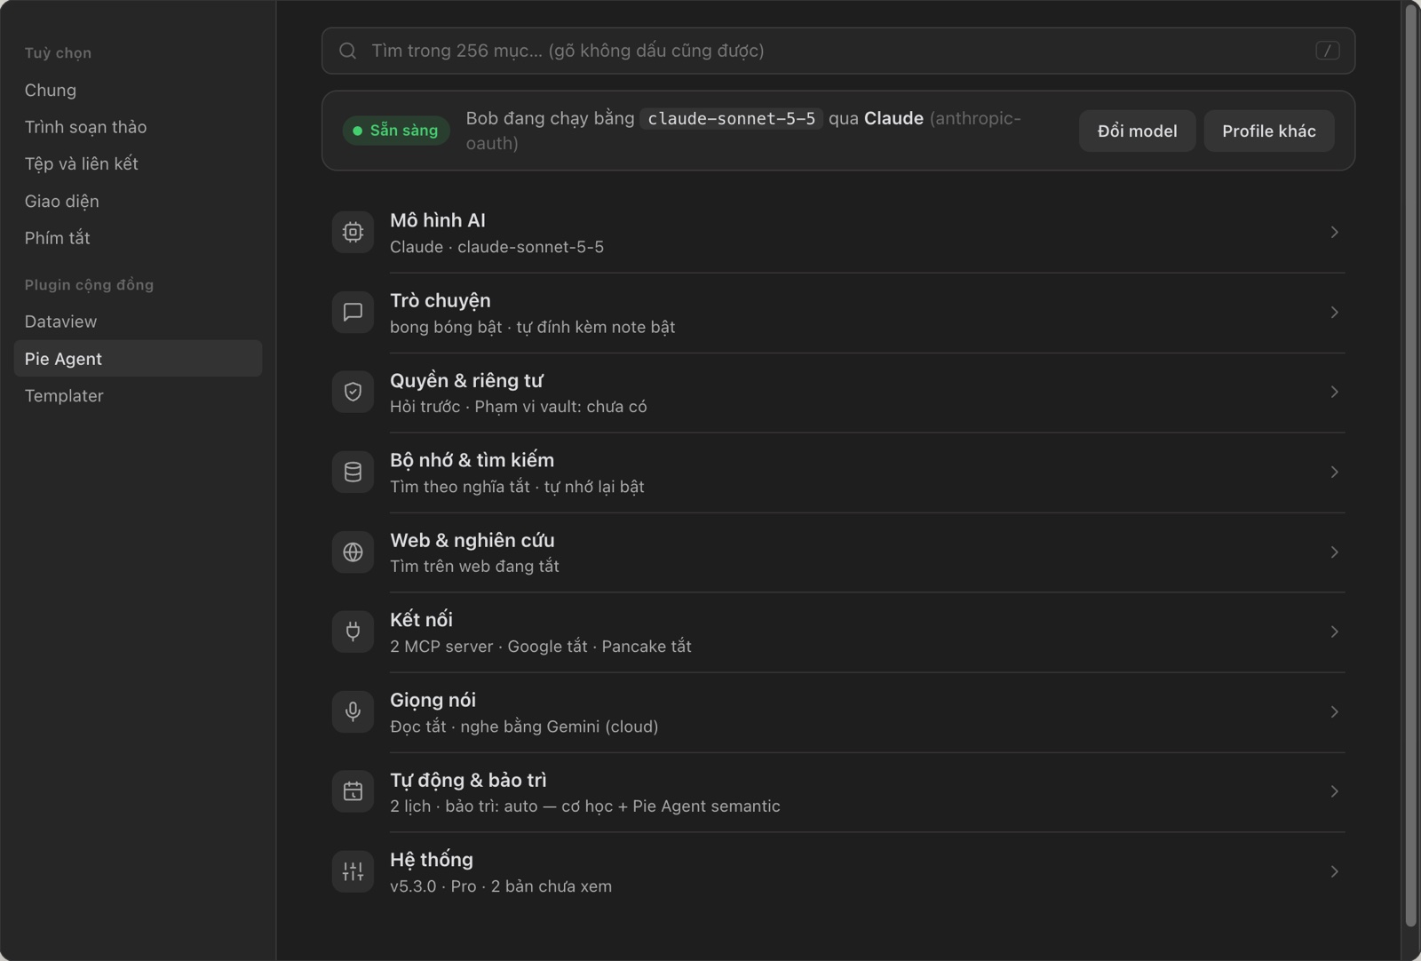The height and width of the screenshot is (961, 1421).
Task: Click the sliders icon for Hệ thống
Action: coord(353,871)
